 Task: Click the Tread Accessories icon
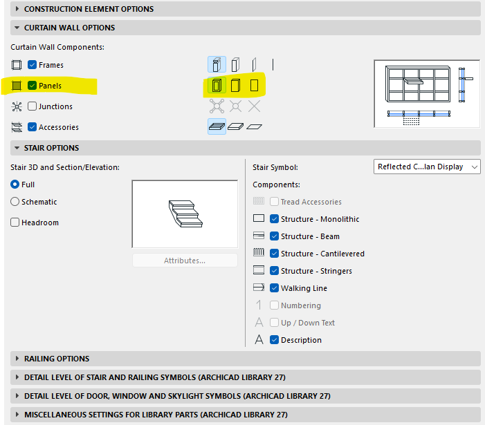coord(259,201)
